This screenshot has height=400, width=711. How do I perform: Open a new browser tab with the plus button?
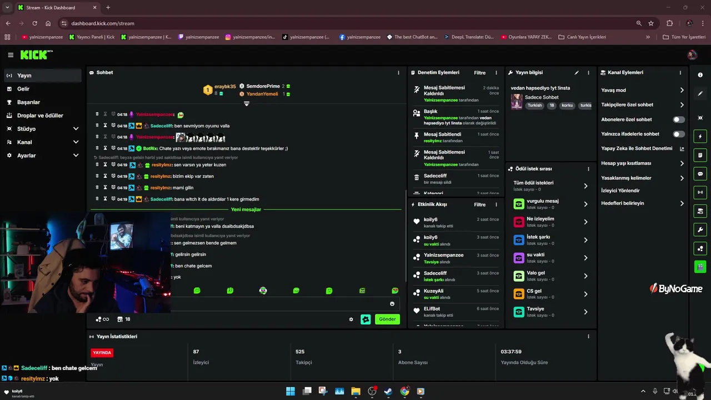click(108, 7)
